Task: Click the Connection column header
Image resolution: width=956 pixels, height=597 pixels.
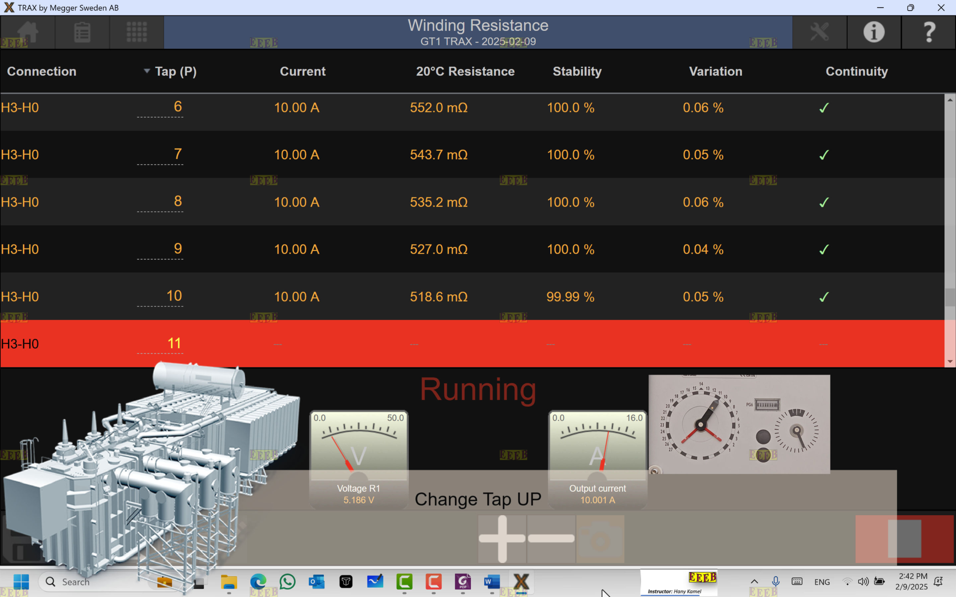Action: click(x=42, y=71)
